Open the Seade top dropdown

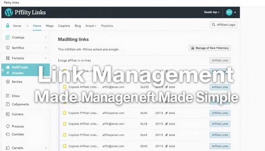tap(212, 12)
